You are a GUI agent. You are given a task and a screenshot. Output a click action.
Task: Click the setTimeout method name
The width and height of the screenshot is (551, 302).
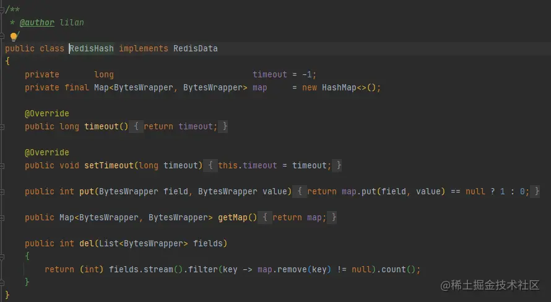(x=109, y=165)
